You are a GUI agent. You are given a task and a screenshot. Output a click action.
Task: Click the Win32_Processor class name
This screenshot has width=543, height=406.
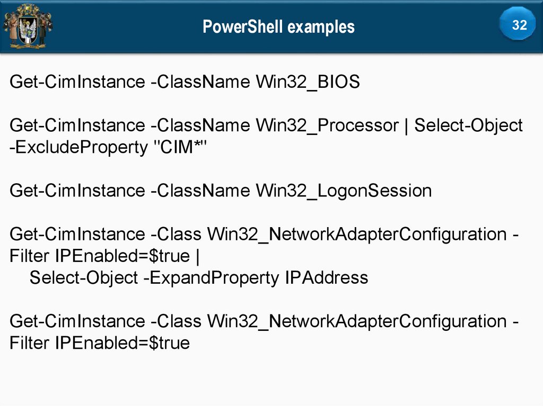(327, 125)
